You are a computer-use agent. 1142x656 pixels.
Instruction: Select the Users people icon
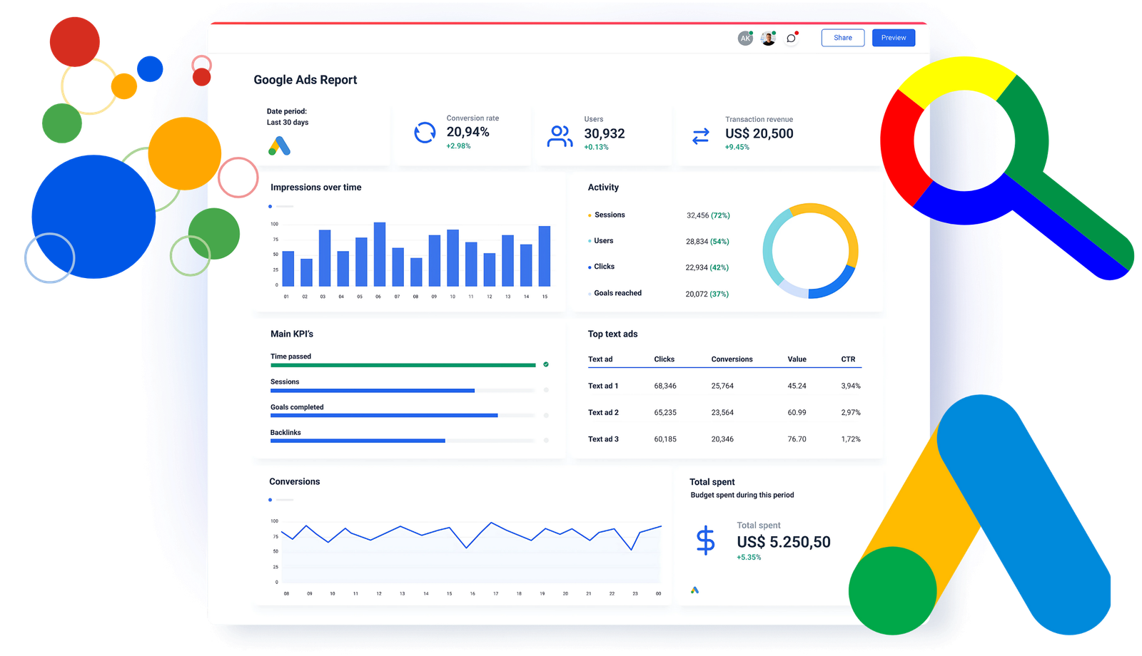[560, 136]
